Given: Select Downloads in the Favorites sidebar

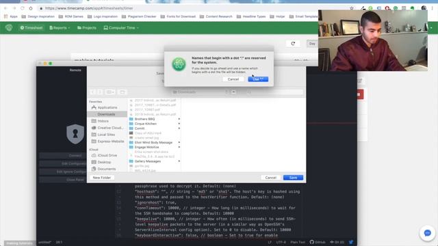Looking at the screenshot, I should point(107,114).
